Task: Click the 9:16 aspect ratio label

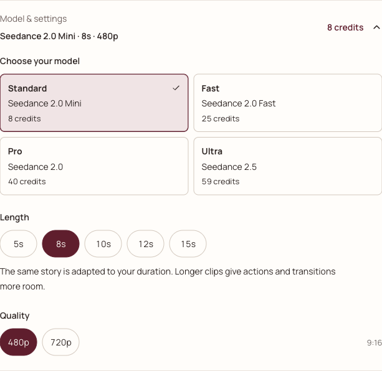Action: click(x=375, y=343)
